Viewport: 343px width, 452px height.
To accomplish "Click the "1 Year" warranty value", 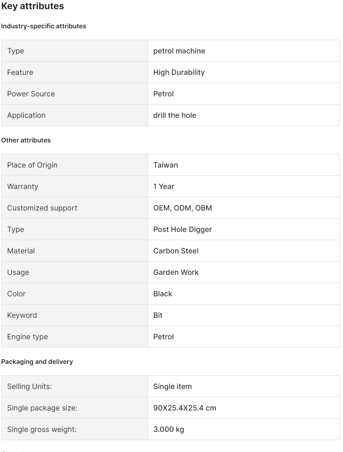I will [x=164, y=186].
